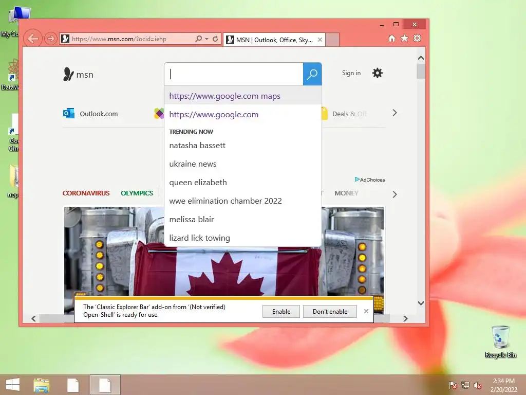Click the browser Back arrow button
Screen dimensions: 526x395
(x=33, y=39)
